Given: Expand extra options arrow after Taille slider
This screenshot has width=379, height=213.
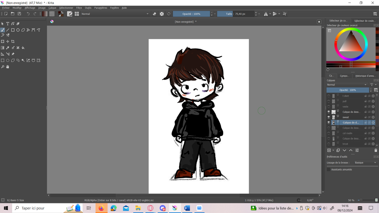Looking at the screenshot, I should (x=259, y=14).
